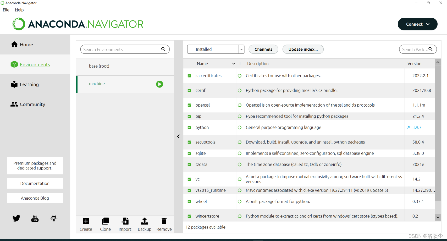
Task: Click the wheel package checkbox
Action: point(189,201)
